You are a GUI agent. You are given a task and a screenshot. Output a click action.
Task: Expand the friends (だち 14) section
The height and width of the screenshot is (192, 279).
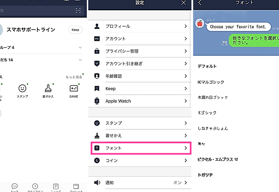pyautogui.click(x=80, y=60)
